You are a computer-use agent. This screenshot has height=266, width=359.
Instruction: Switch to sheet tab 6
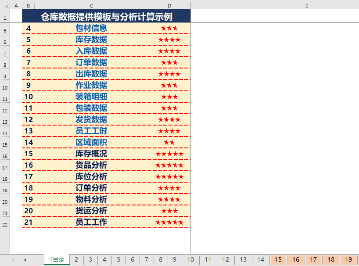coord(133,259)
